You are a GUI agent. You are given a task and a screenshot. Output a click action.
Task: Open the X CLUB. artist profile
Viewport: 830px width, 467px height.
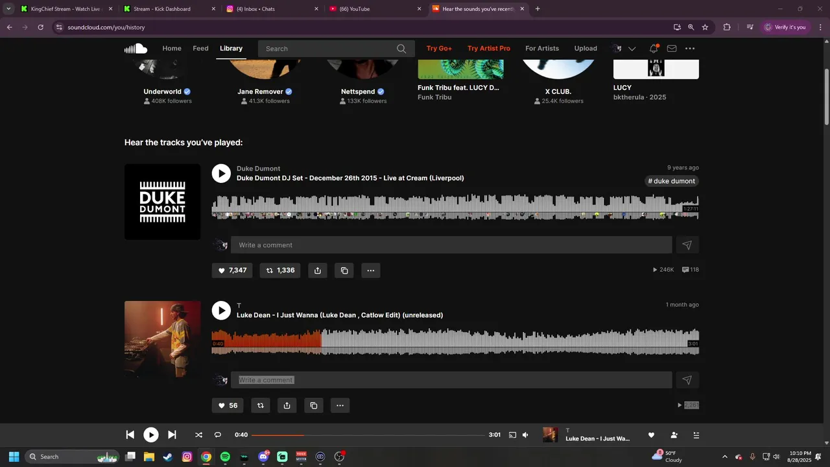click(x=558, y=91)
